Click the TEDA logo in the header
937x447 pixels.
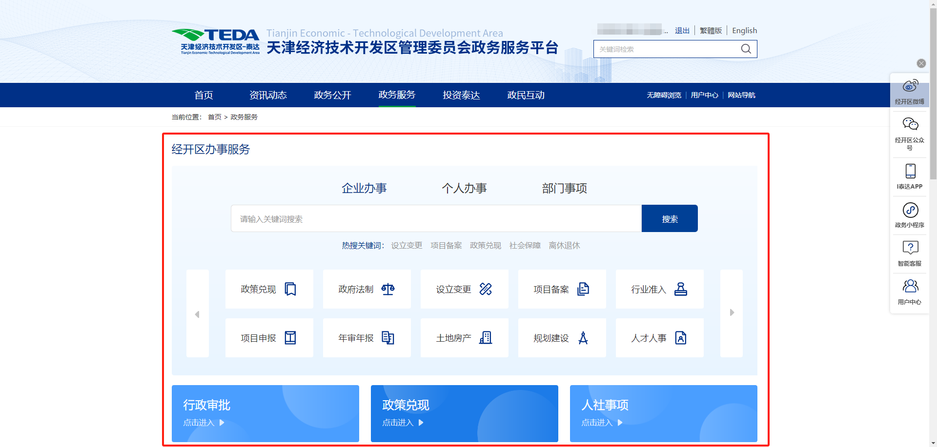pos(215,42)
